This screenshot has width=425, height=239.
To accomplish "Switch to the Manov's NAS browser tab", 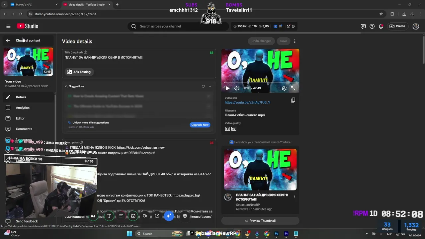I will (33, 5).
